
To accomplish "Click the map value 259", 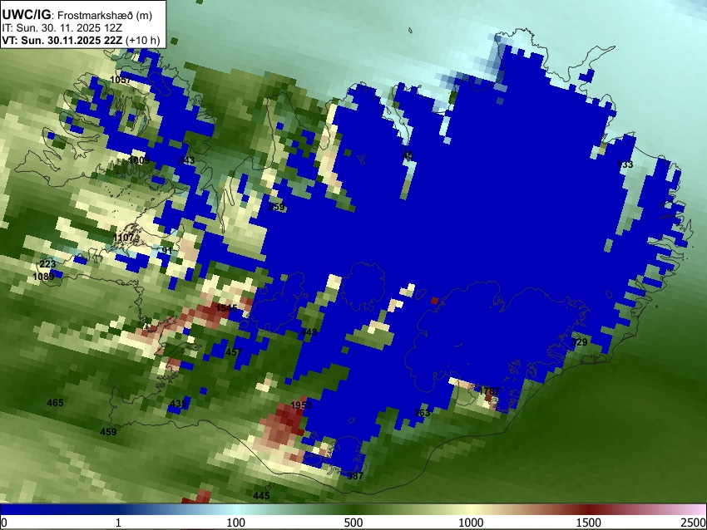I will tap(276, 207).
